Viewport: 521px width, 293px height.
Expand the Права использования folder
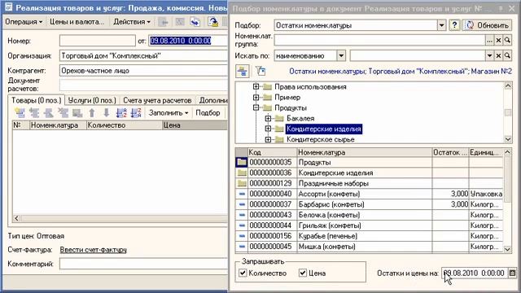(x=256, y=87)
